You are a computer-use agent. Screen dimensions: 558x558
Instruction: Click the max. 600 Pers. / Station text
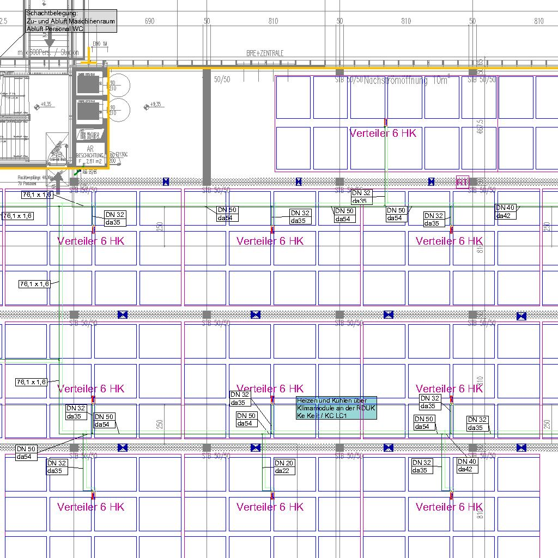(48, 53)
